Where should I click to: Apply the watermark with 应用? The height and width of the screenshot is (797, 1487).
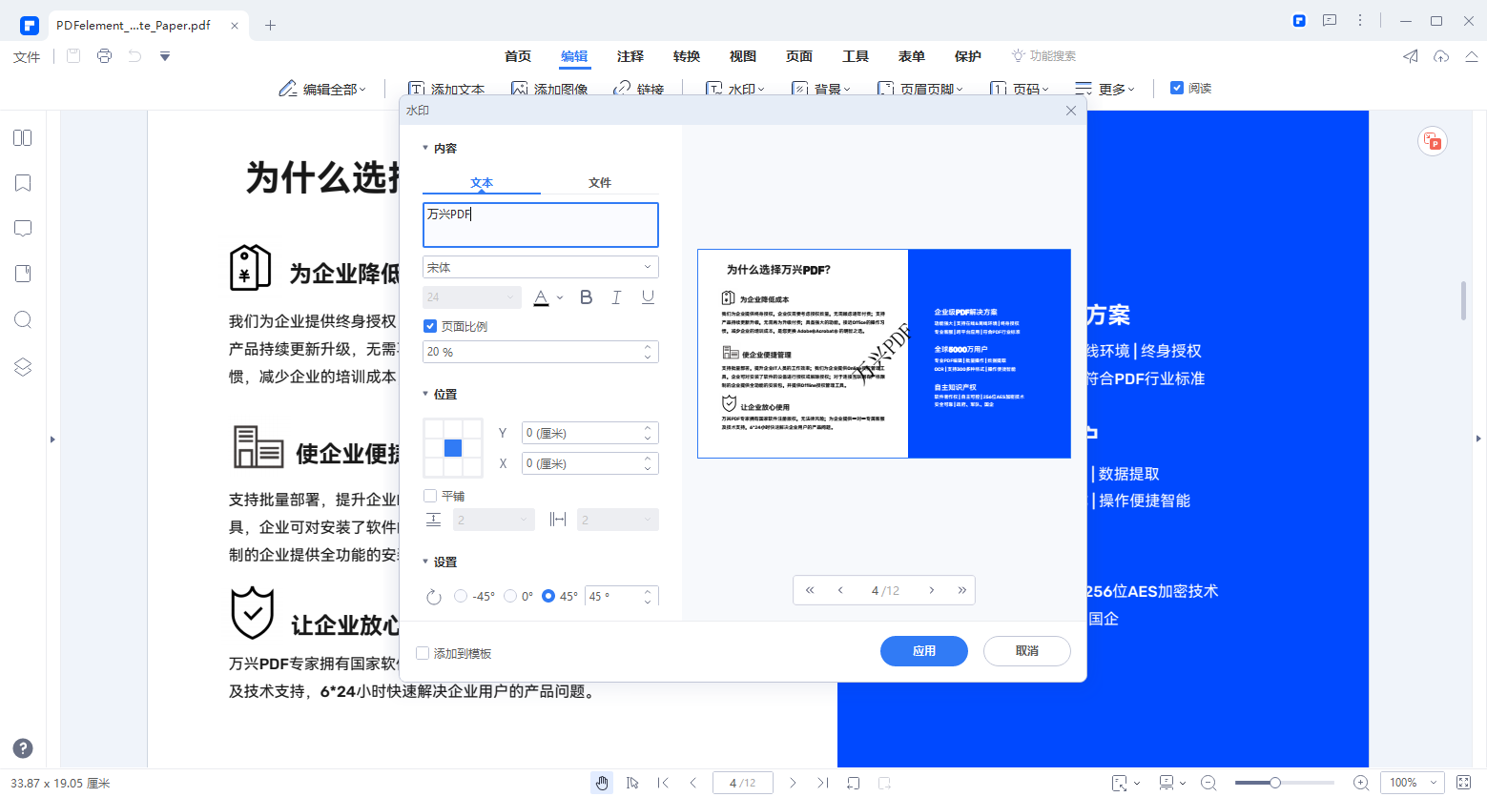pyautogui.click(x=922, y=650)
